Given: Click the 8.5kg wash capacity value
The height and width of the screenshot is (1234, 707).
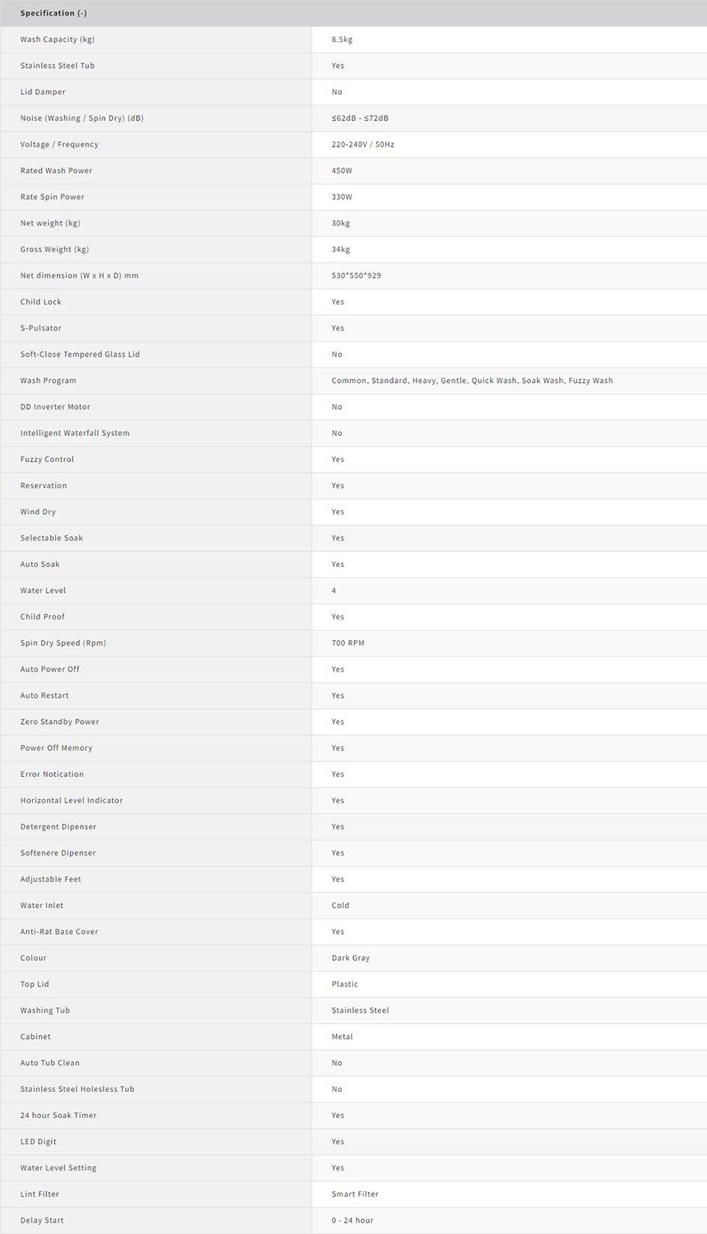Looking at the screenshot, I should [x=342, y=40].
